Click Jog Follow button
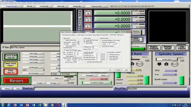The width and height of the screenshot is (191, 107). 182,48
